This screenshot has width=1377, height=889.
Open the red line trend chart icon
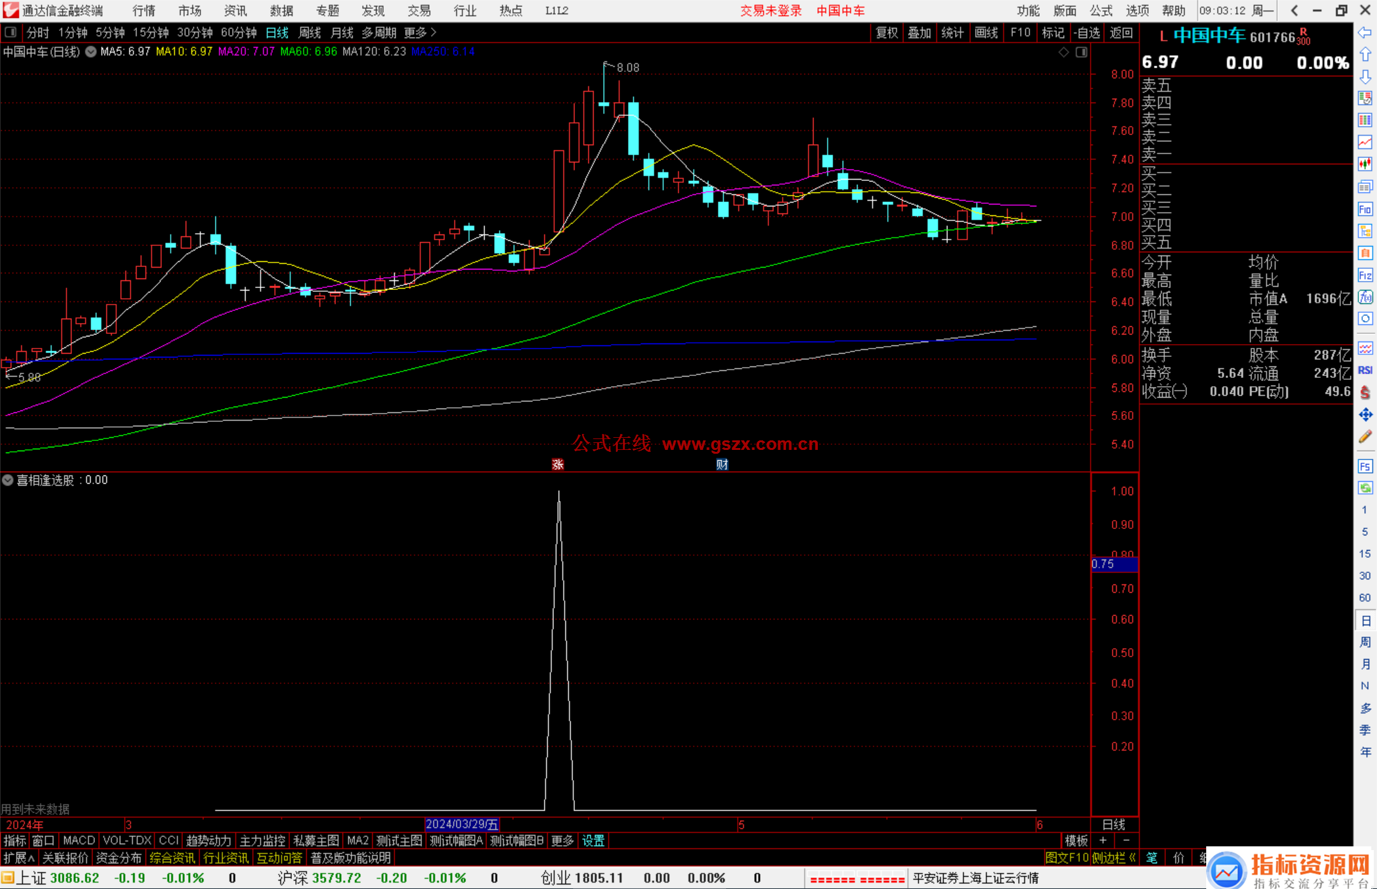coord(1365,142)
